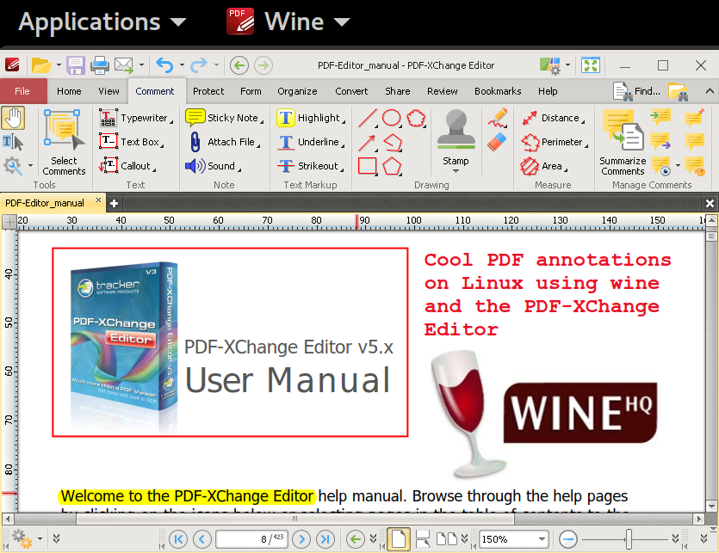The height and width of the screenshot is (553, 719).
Task: Toggle full screen mode icon
Action: 591,65
